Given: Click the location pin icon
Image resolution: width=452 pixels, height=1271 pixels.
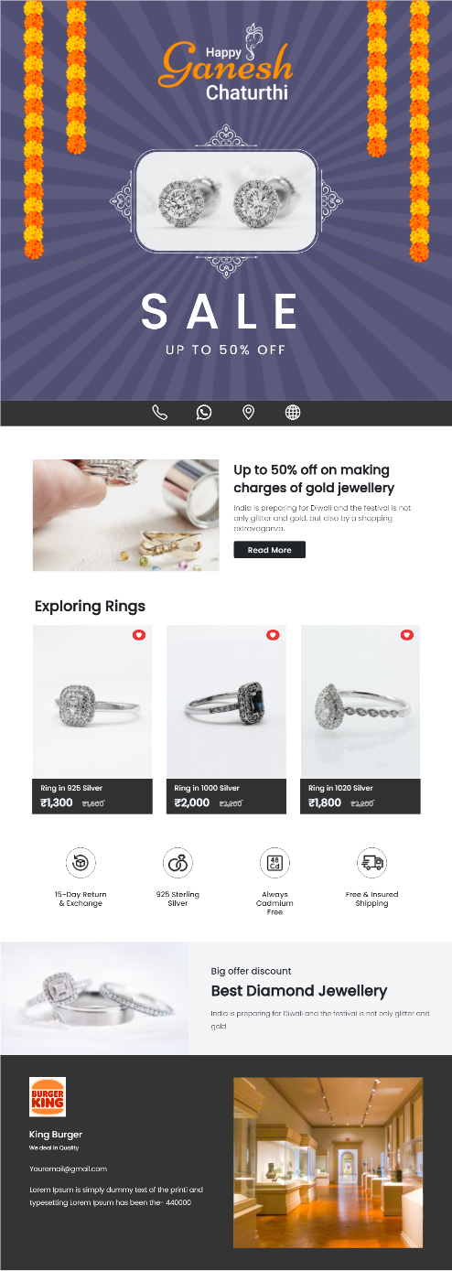Looking at the screenshot, I should coord(248,413).
